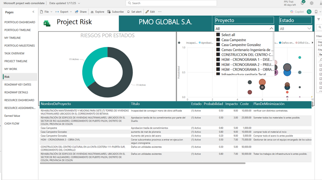Go to PORTFOLIO DASHBOARD page
322x180 pixels.
click(x=20, y=22)
